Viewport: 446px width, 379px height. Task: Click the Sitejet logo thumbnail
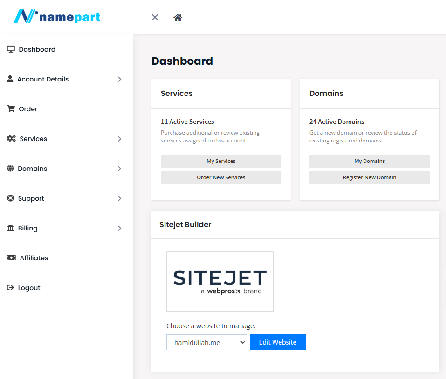pyautogui.click(x=220, y=282)
